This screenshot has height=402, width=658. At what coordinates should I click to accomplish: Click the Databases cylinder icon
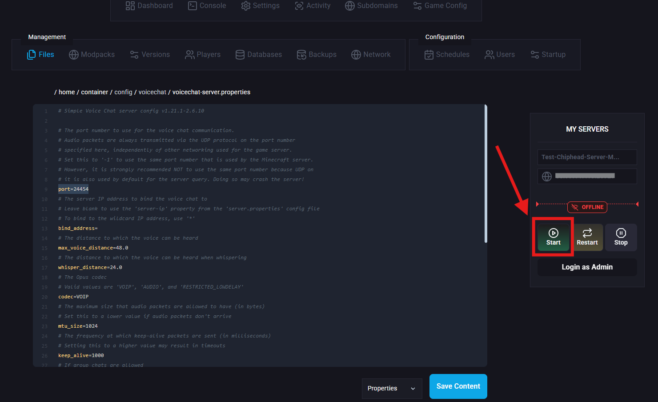[240, 55]
